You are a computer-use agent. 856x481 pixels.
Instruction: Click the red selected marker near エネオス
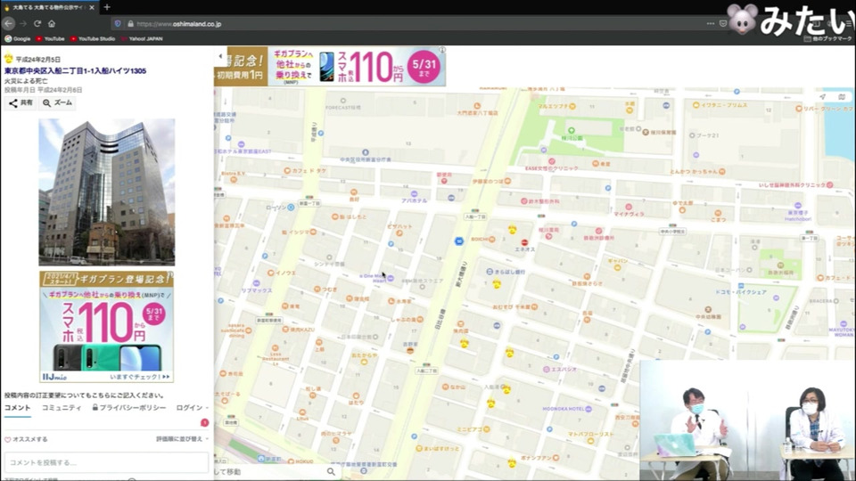point(524,242)
